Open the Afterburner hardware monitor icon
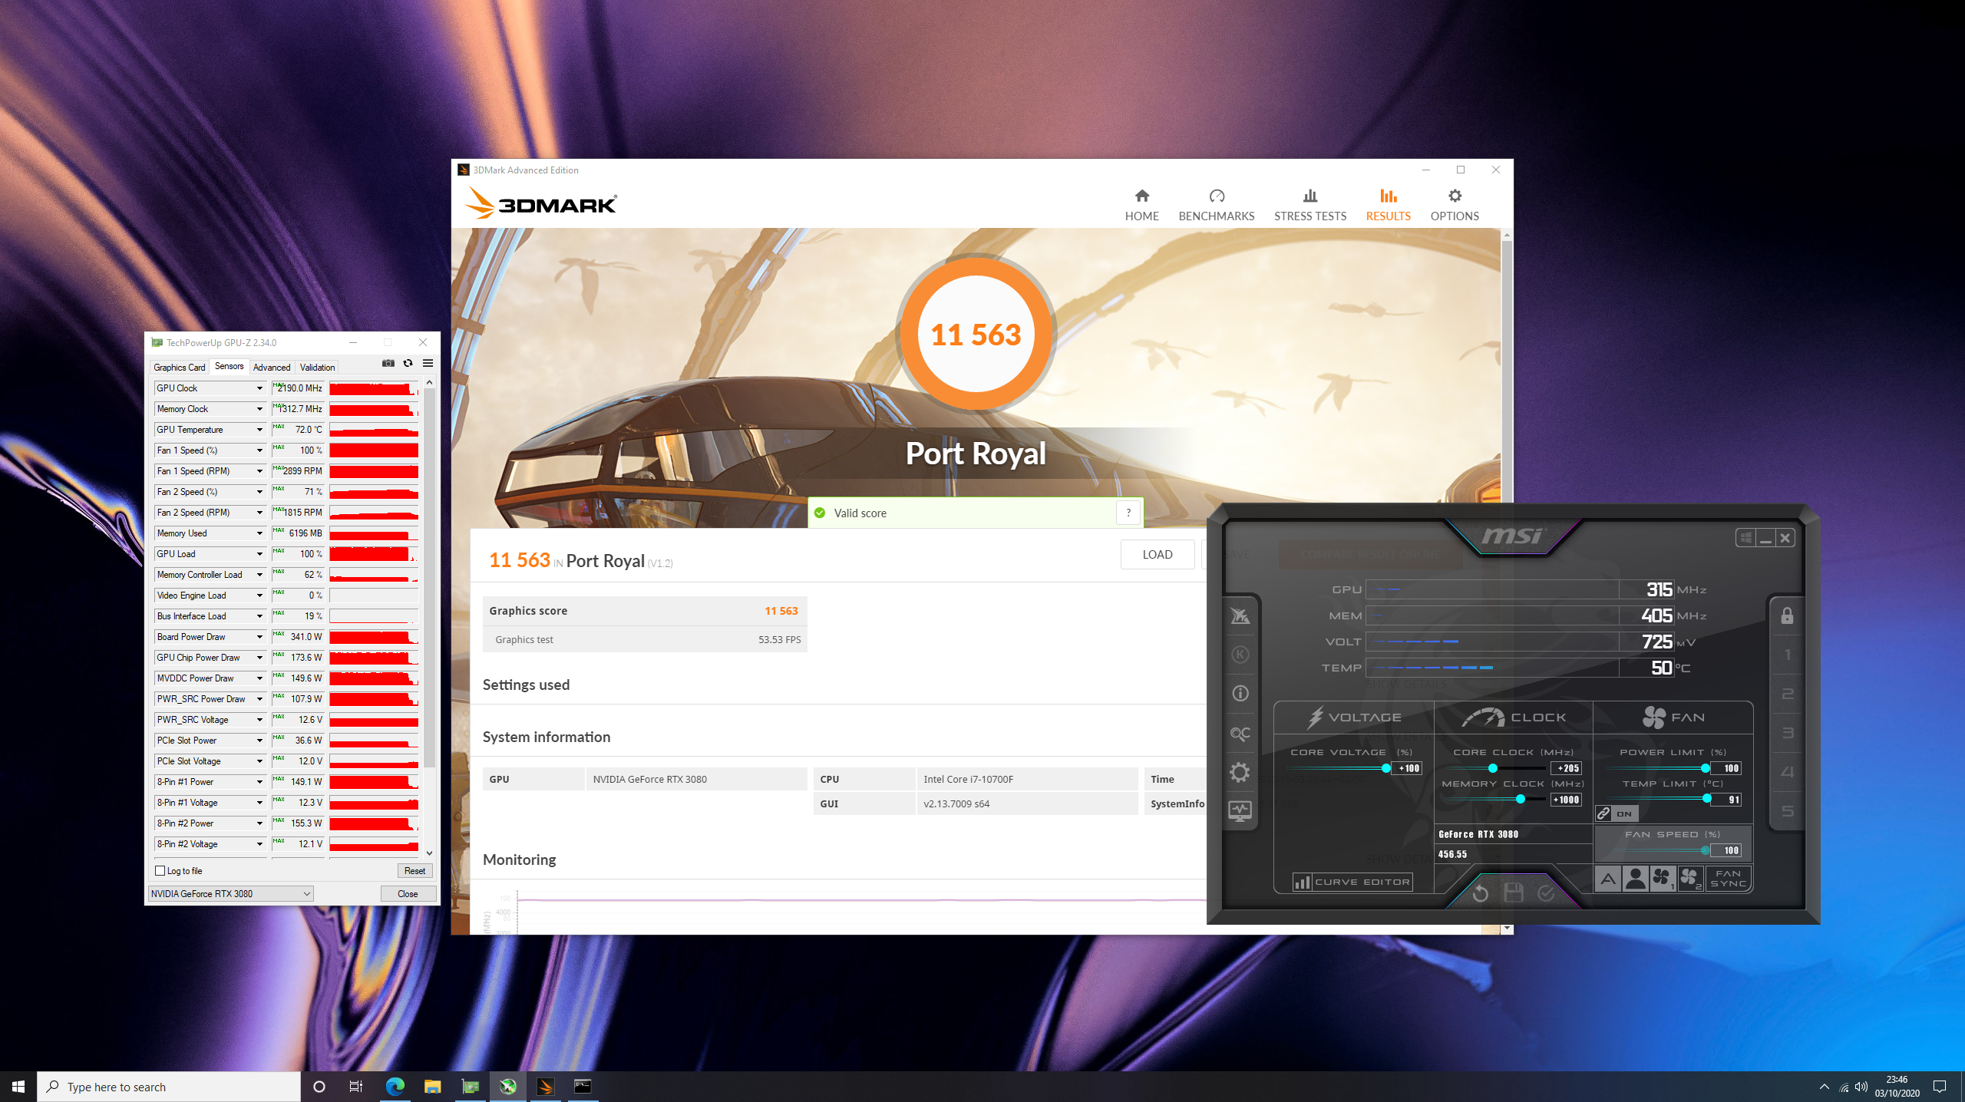 [1240, 811]
